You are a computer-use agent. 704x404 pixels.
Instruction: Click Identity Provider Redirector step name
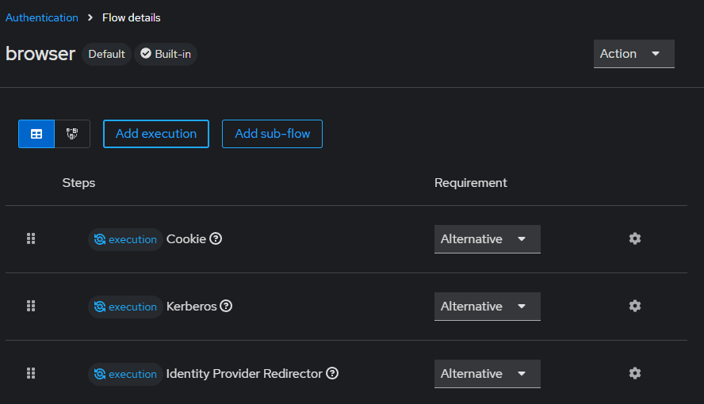244,374
